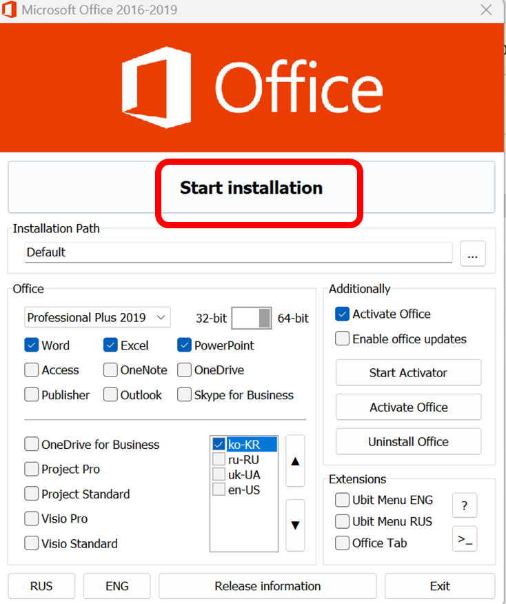This screenshot has height=604, width=506.
Task: Enable the OneDrive checkbox
Action: (185, 370)
